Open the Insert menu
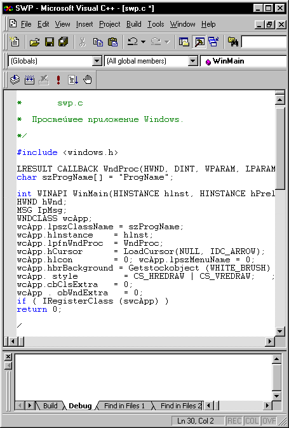The width and height of the screenshot is (289, 428). point(84,24)
